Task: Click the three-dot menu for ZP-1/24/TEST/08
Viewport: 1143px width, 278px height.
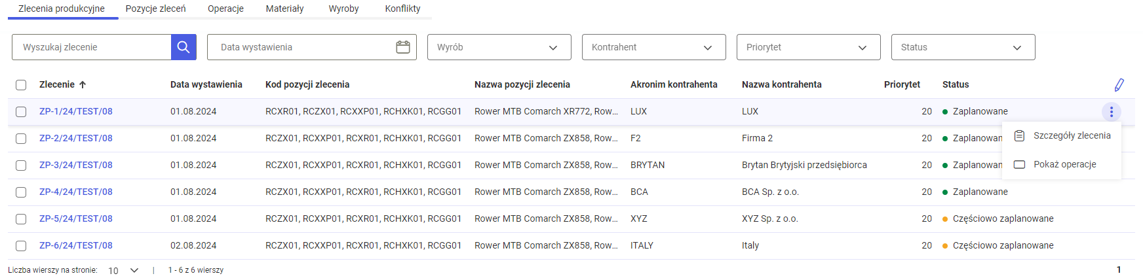Action: click(x=1111, y=112)
